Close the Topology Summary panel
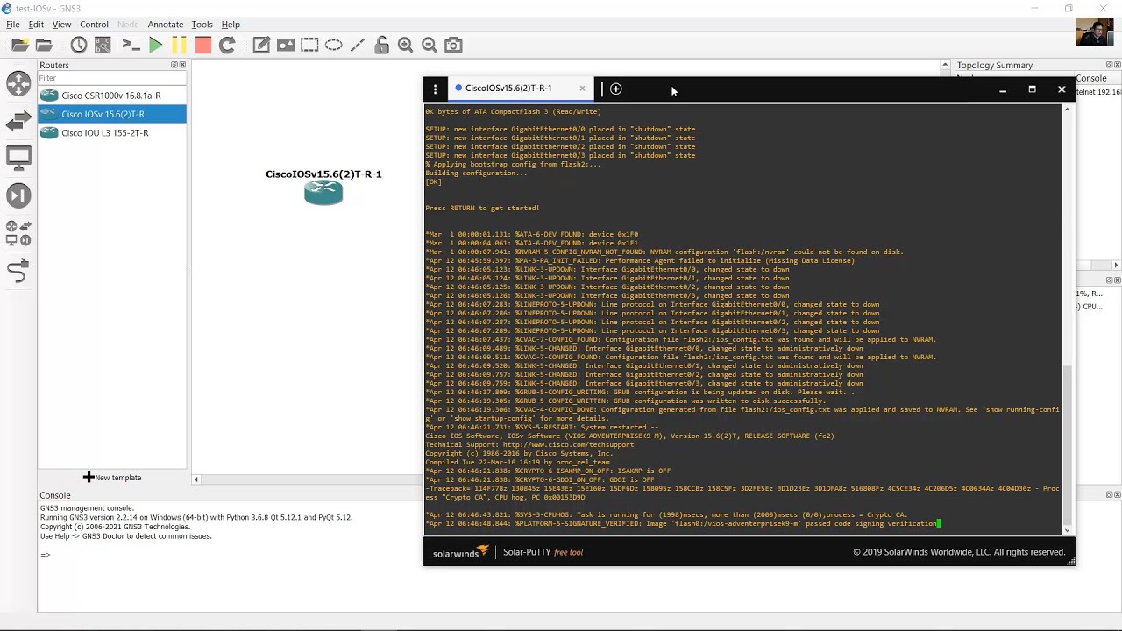This screenshot has width=1122, height=631. tap(1117, 65)
